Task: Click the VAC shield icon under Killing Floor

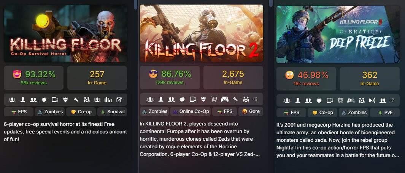Action: point(65,100)
